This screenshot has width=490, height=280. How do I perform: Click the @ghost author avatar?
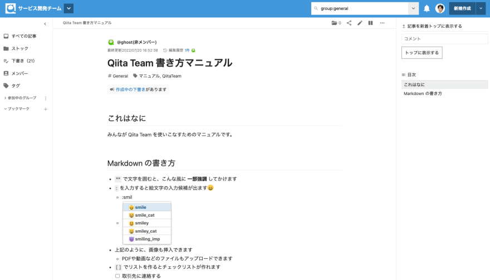tap(111, 42)
